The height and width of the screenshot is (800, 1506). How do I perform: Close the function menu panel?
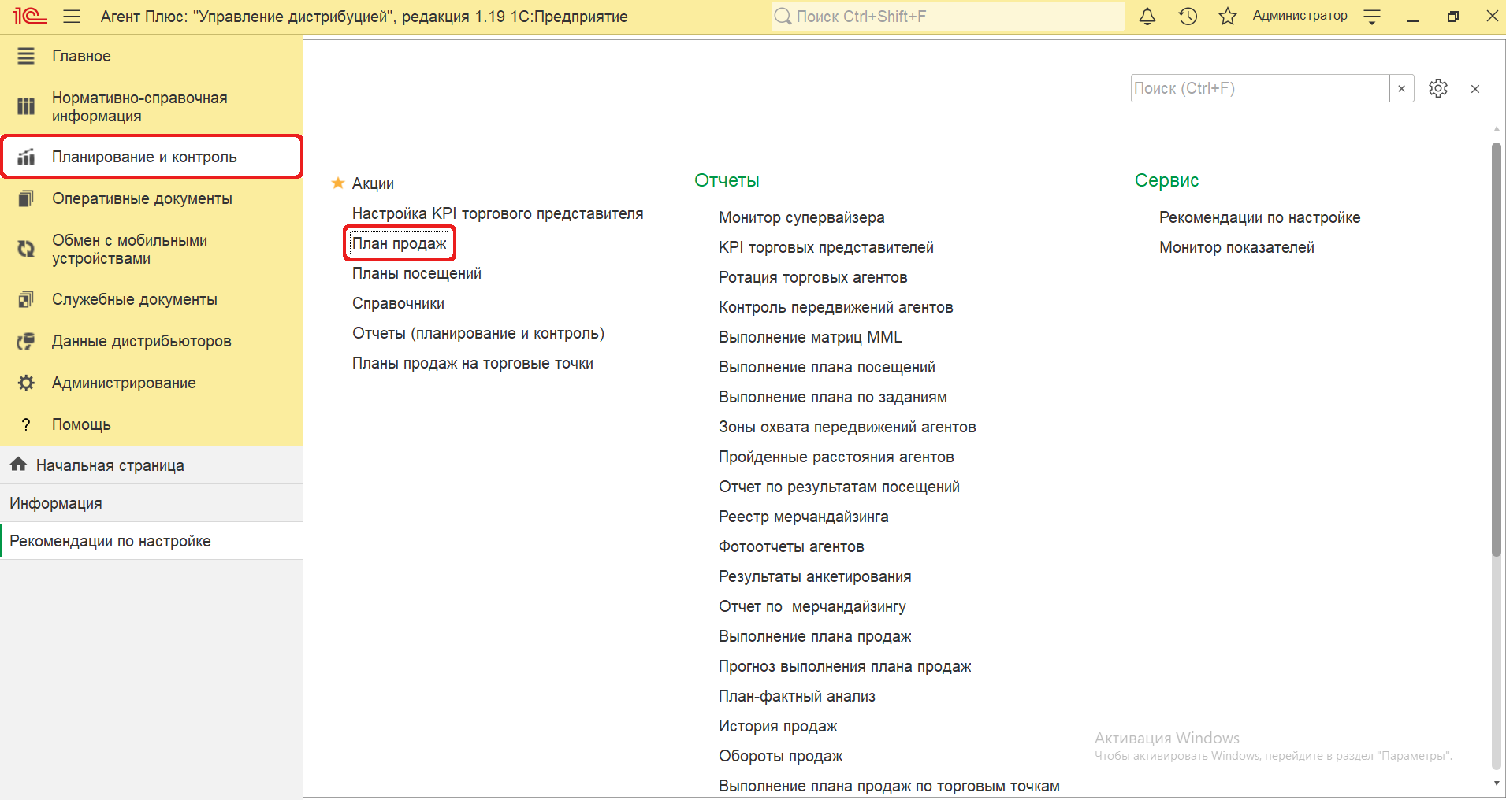(x=1474, y=89)
